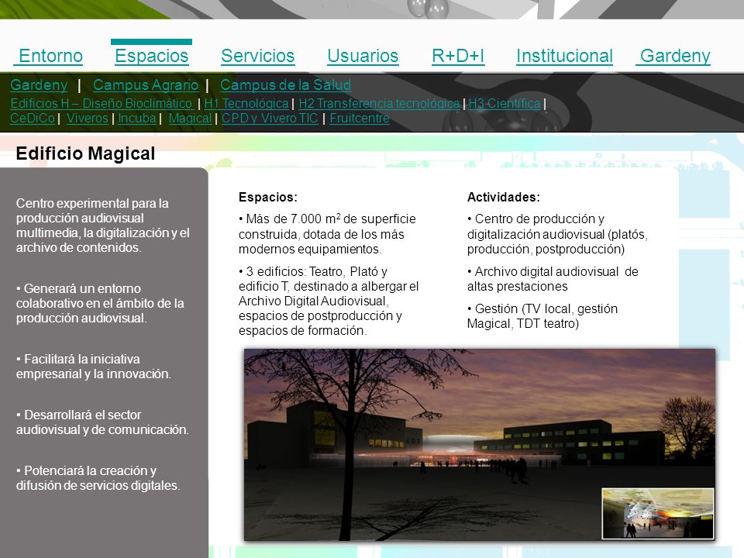
Task: Open CPD y Vivero TIC link
Action: tap(270, 118)
